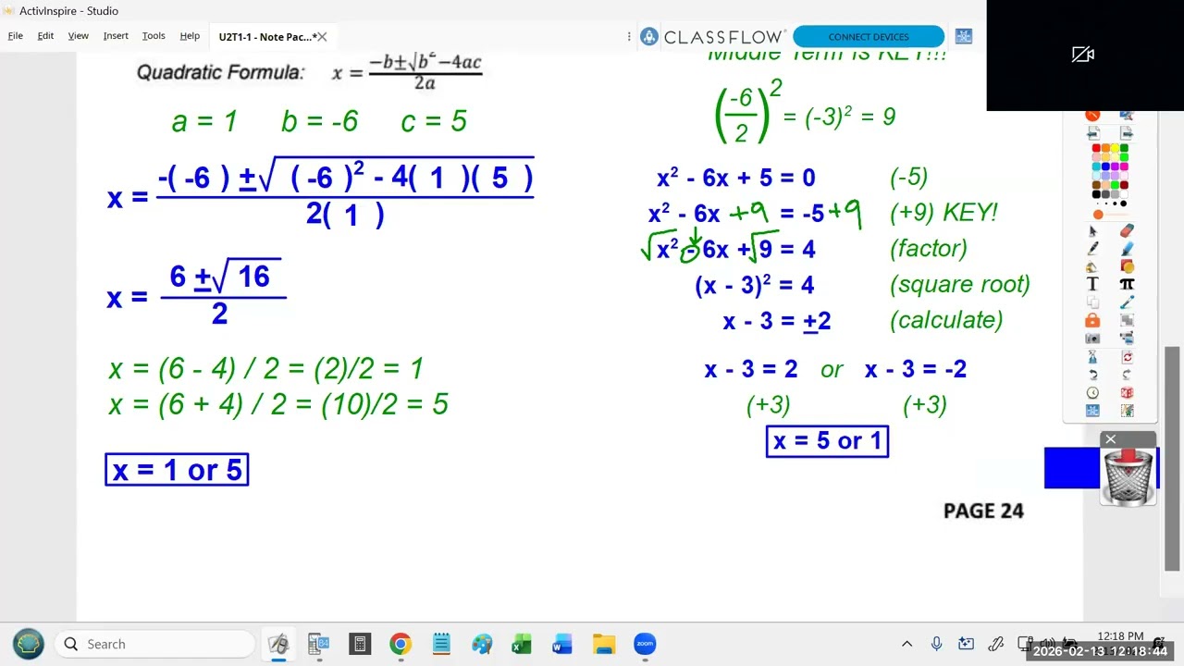Viewport: 1184px width, 666px height.
Task: Open the Edit menu
Action: [x=45, y=35]
